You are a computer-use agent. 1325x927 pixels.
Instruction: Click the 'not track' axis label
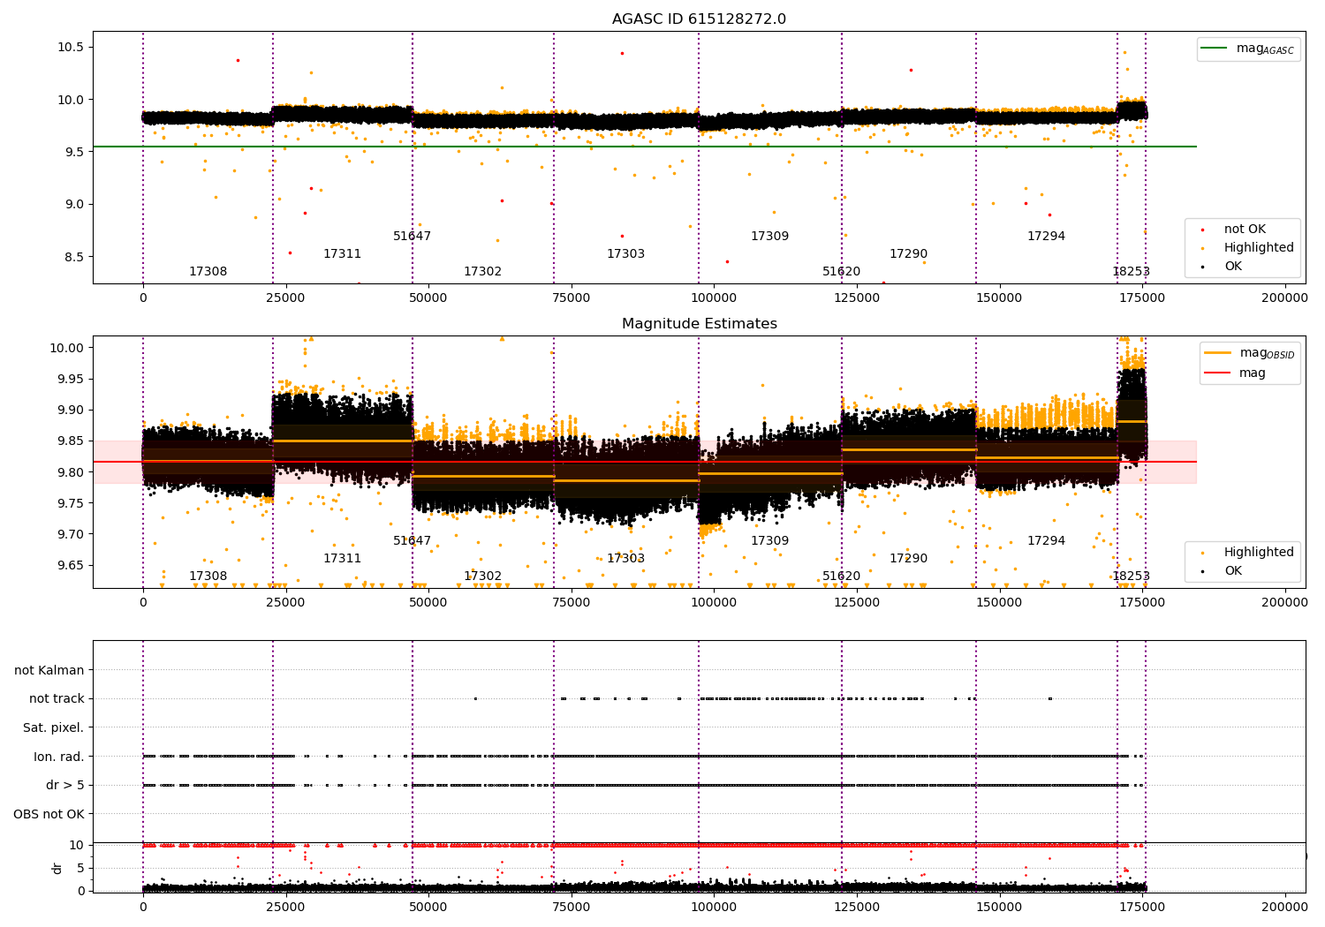pyautogui.click(x=57, y=699)
